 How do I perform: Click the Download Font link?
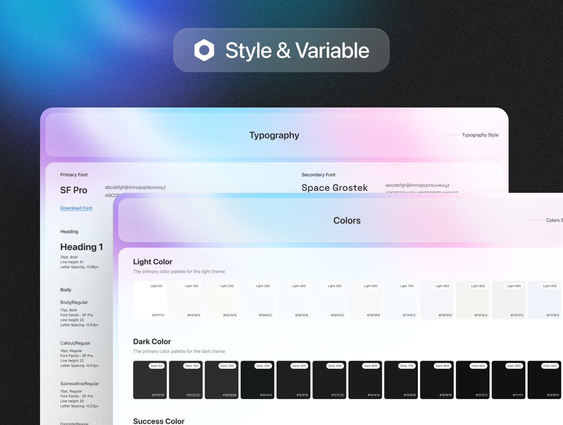76,208
